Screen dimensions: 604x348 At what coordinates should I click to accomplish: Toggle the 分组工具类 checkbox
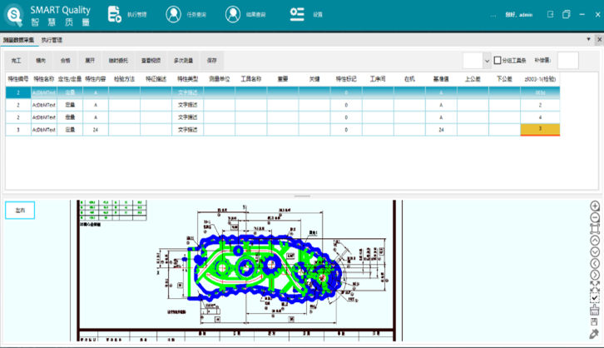click(x=498, y=60)
